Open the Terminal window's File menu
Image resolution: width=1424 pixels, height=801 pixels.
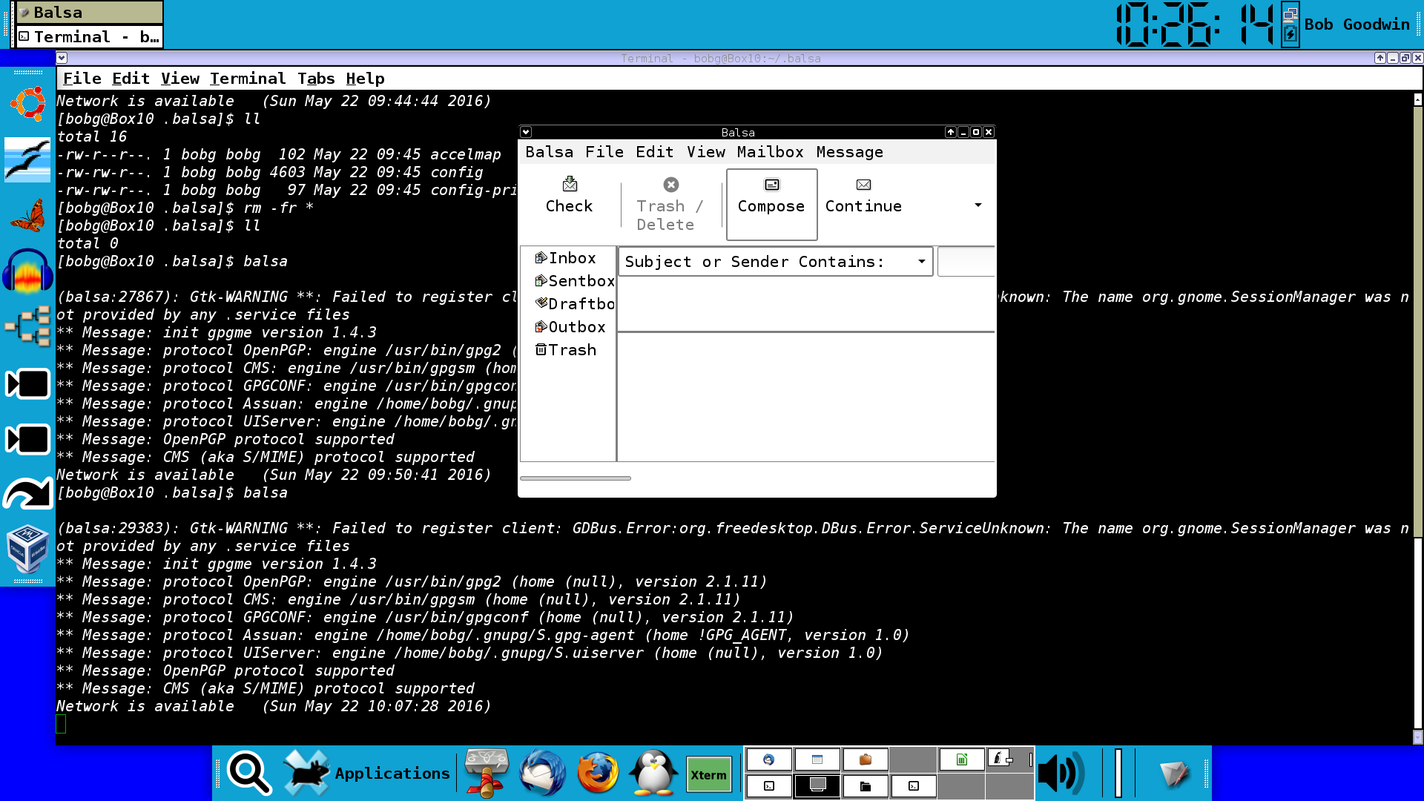[82, 79]
